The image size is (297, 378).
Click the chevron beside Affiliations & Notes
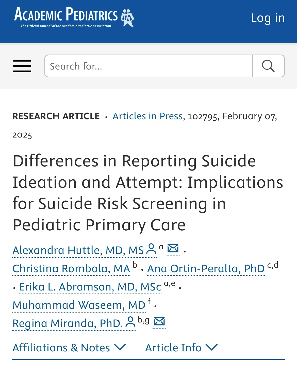pyautogui.click(x=120, y=347)
